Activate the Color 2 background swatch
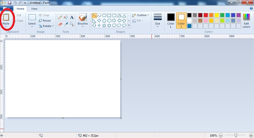Viewport: 254px width, 138px height. tap(181, 21)
